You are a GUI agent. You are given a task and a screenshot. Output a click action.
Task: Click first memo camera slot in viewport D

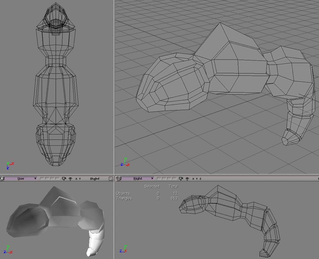pyautogui.click(x=159, y=178)
